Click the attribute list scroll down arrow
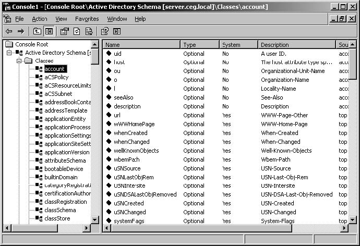Image resolution: width=360 pixels, height=246 pixels. [352, 219]
